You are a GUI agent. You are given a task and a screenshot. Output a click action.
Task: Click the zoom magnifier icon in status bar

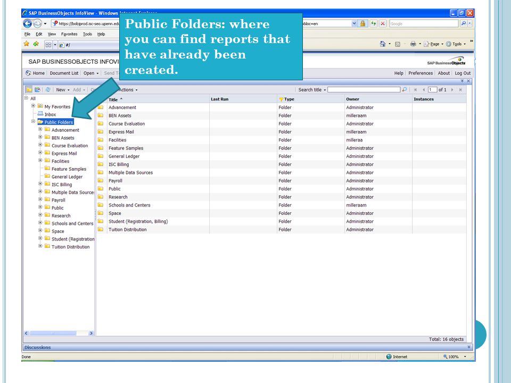click(x=445, y=356)
